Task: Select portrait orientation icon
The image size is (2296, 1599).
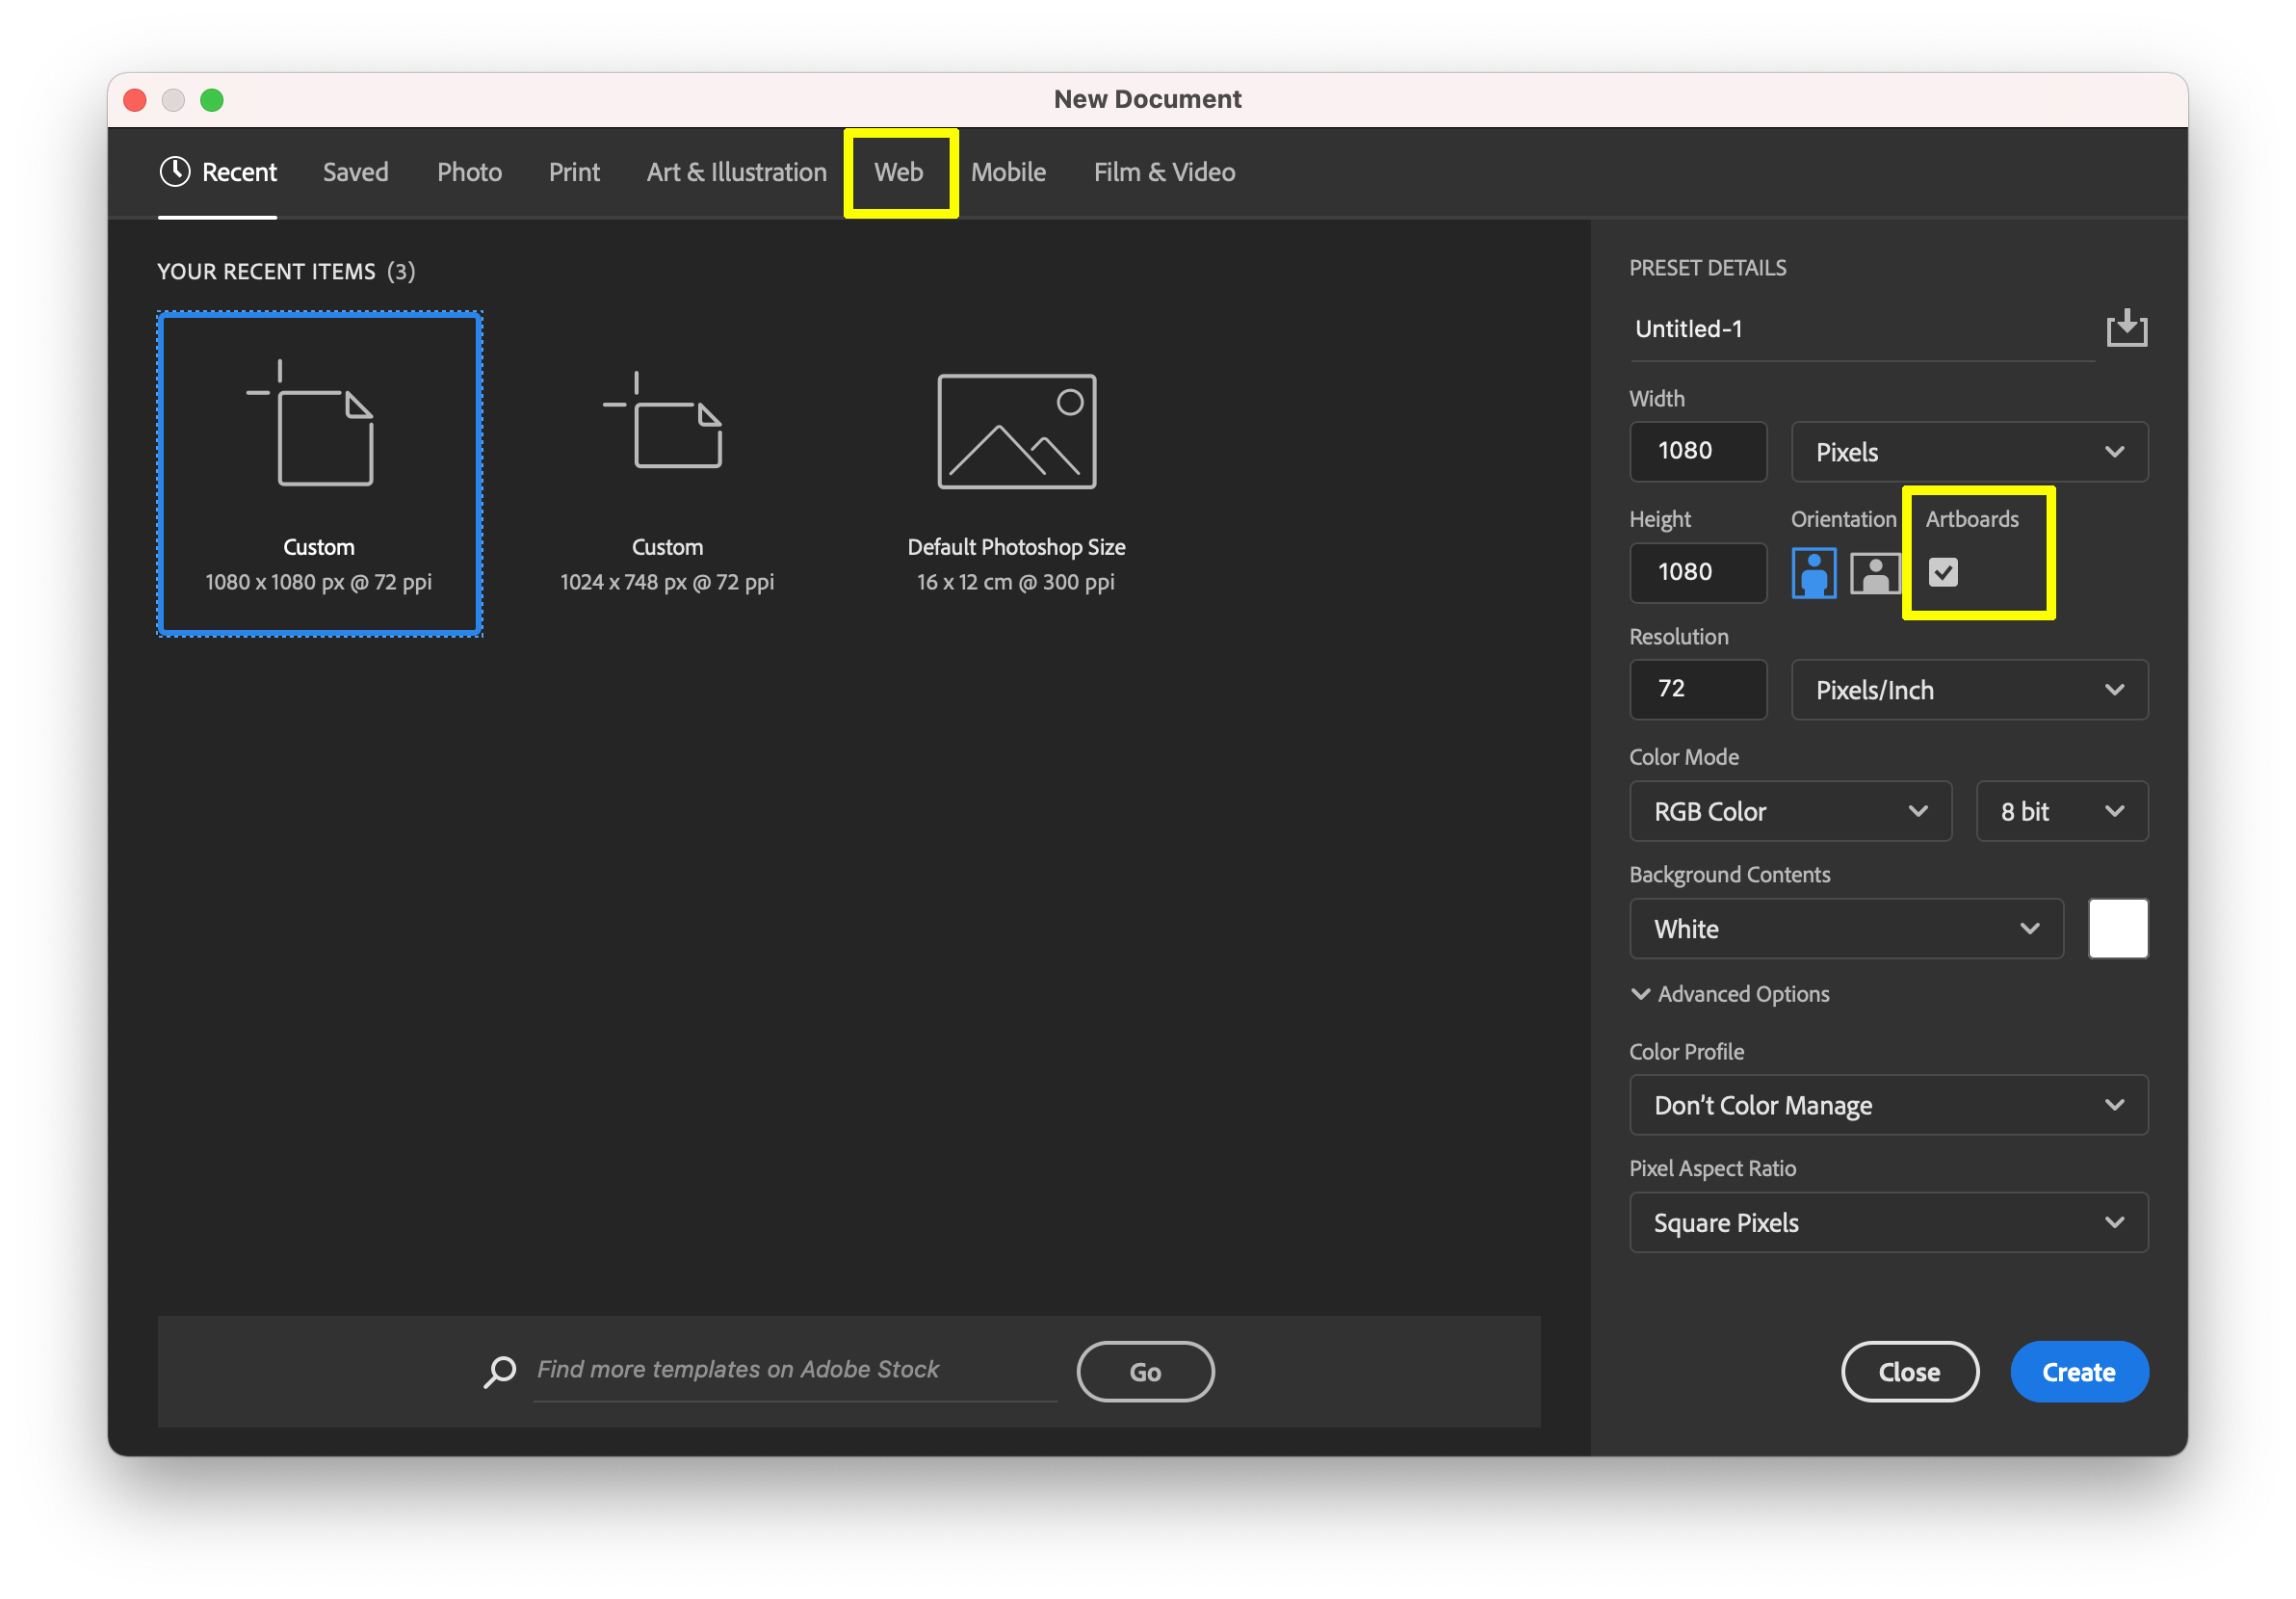Action: (1813, 573)
